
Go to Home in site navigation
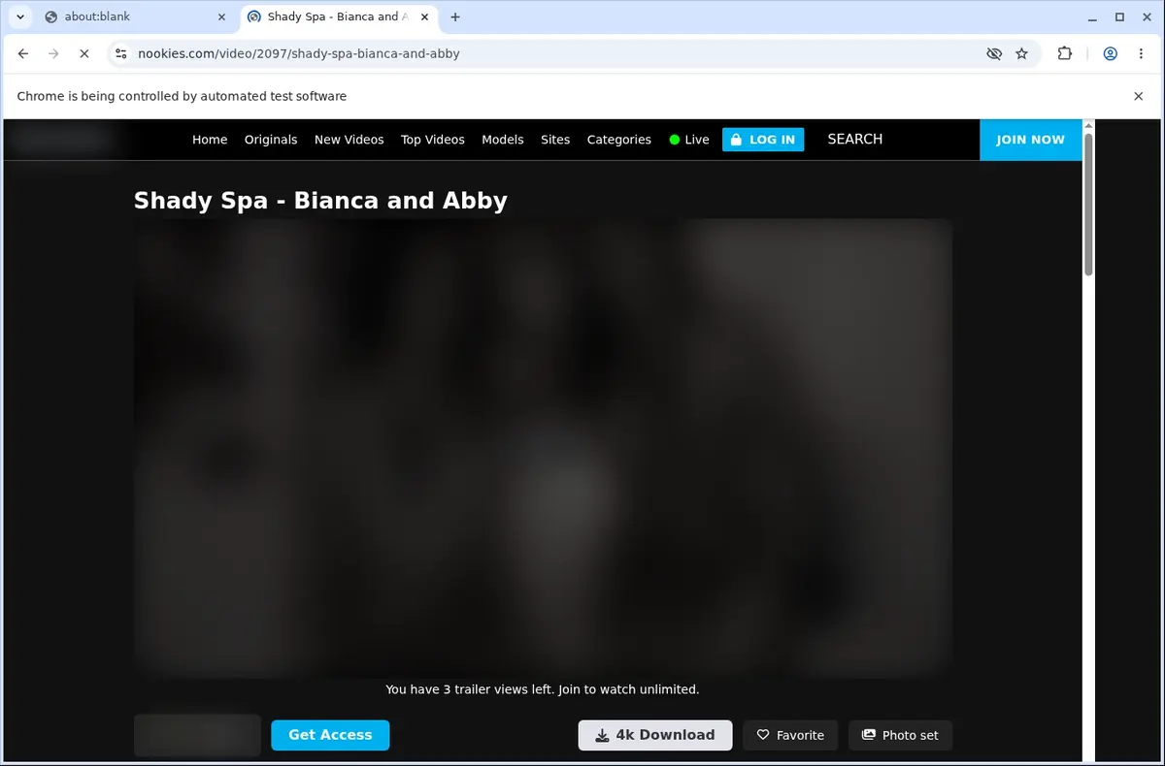[x=210, y=140]
